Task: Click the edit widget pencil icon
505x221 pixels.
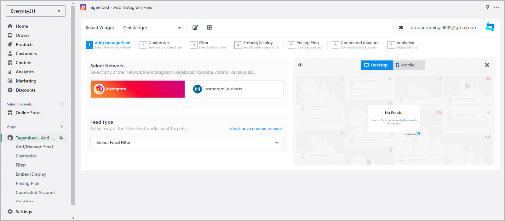Action: [x=195, y=28]
